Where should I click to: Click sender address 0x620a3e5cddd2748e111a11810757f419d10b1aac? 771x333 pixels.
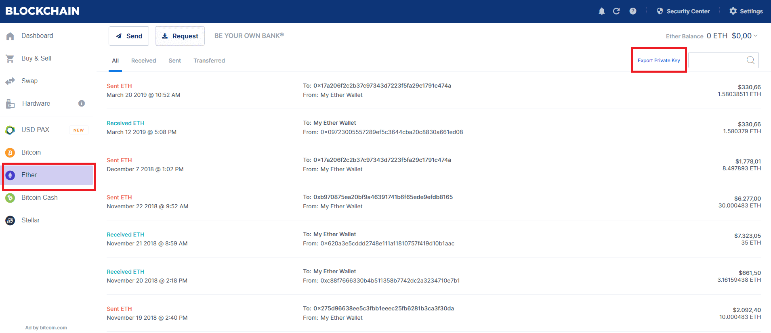[387, 243]
